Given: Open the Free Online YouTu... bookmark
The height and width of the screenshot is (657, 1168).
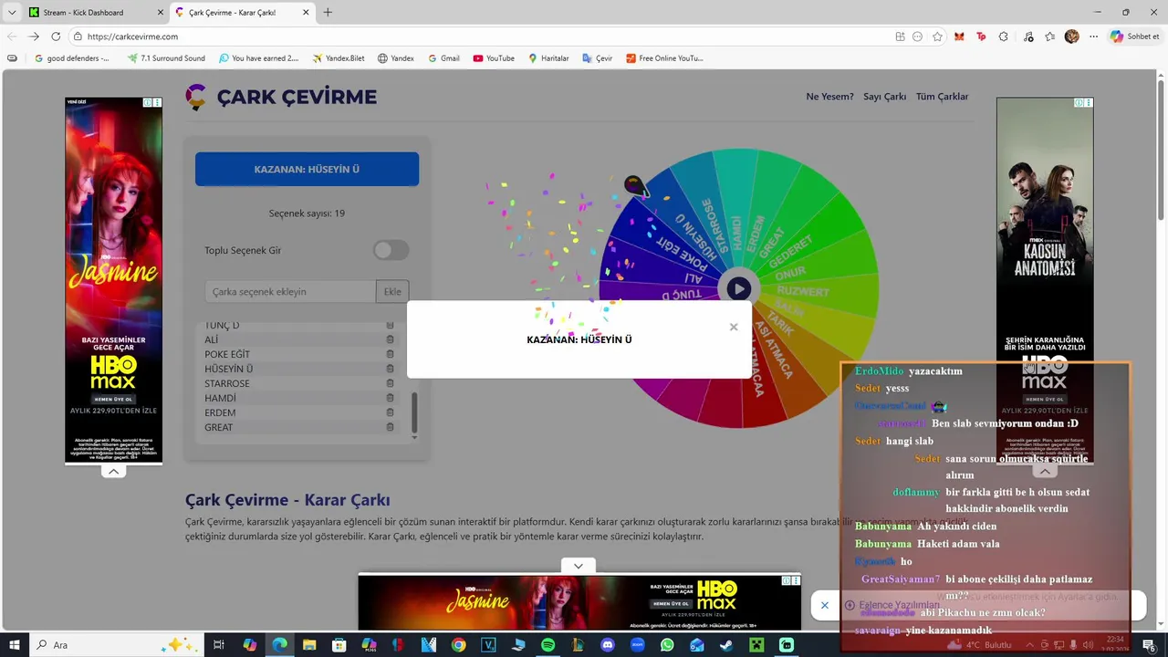Looking at the screenshot, I should click(664, 58).
